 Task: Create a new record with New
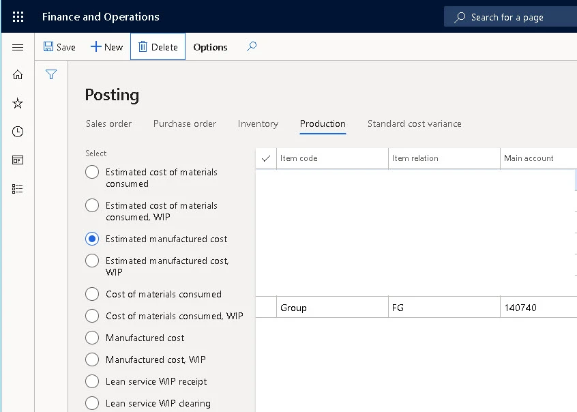[x=106, y=47]
